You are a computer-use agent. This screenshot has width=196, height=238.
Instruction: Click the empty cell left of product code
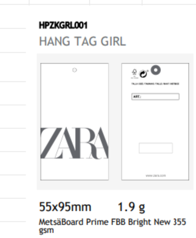[13, 16]
